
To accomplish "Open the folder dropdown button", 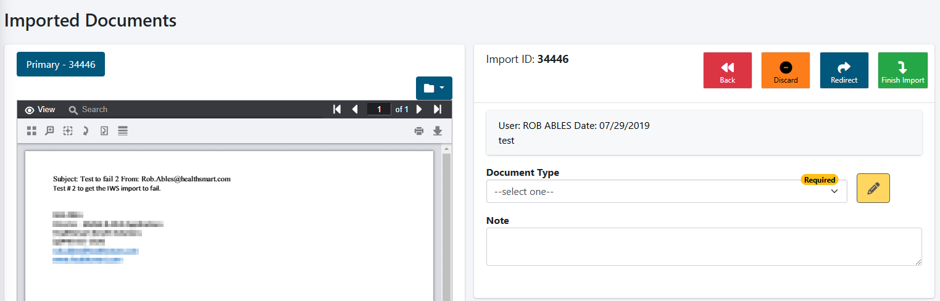I will coord(434,88).
